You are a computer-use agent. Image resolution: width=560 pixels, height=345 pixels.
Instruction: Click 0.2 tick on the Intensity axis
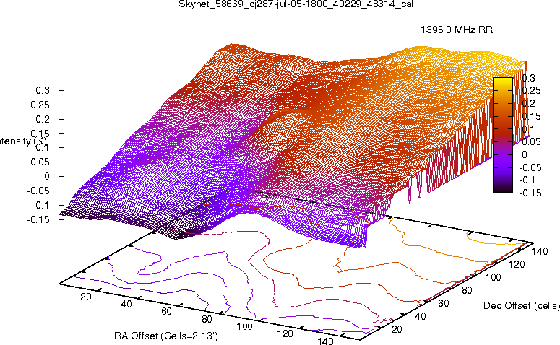coord(43,119)
